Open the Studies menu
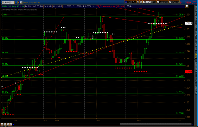The height and width of the screenshot is (127, 198). (174, 2)
